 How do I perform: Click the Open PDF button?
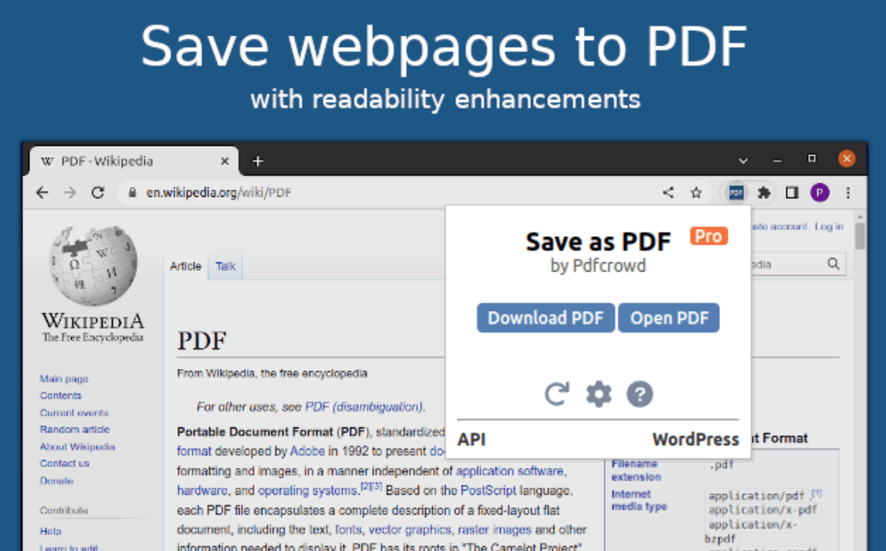tap(668, 318)
